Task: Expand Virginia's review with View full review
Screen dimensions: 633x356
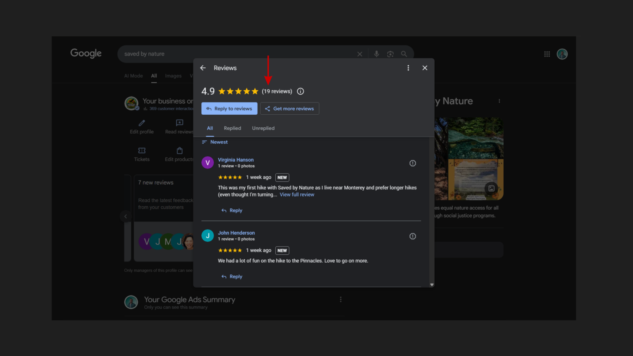Action: click(297, 195)
